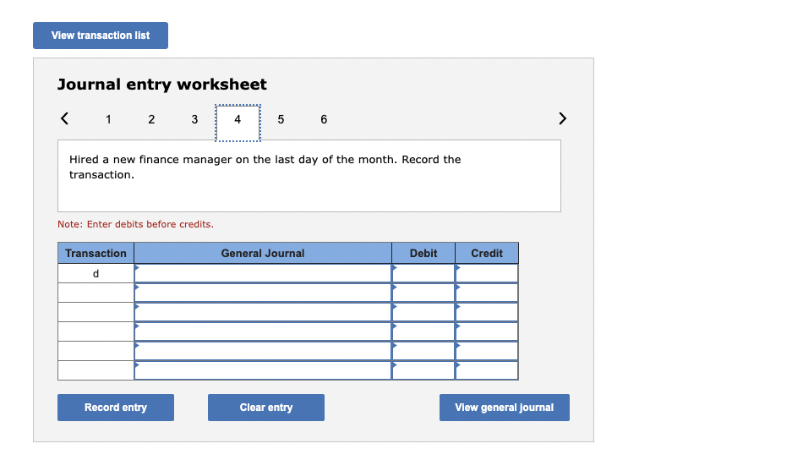
Task: Click the 'Note: Enter debits before credits.' text
Action: [x=136, y=224]
